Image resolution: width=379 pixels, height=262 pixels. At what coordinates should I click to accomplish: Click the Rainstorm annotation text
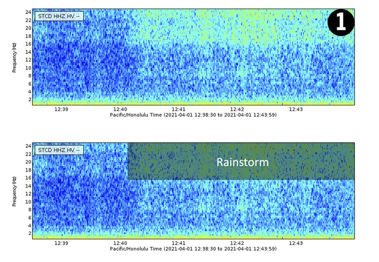(242, 162)
